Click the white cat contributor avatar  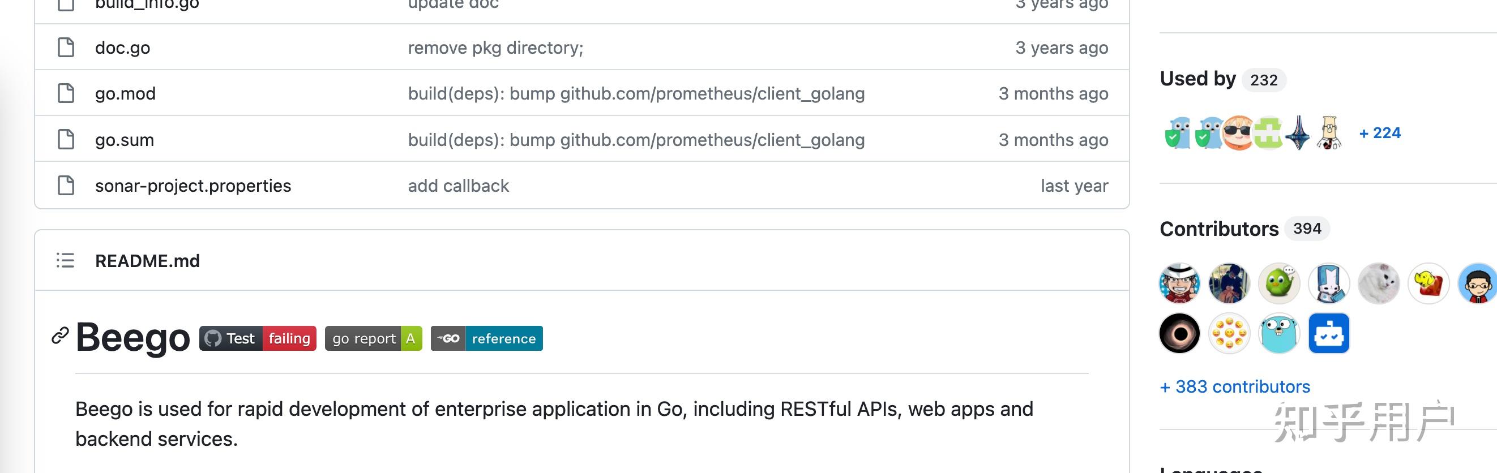pyautogui.click(x=1379, y=283)
